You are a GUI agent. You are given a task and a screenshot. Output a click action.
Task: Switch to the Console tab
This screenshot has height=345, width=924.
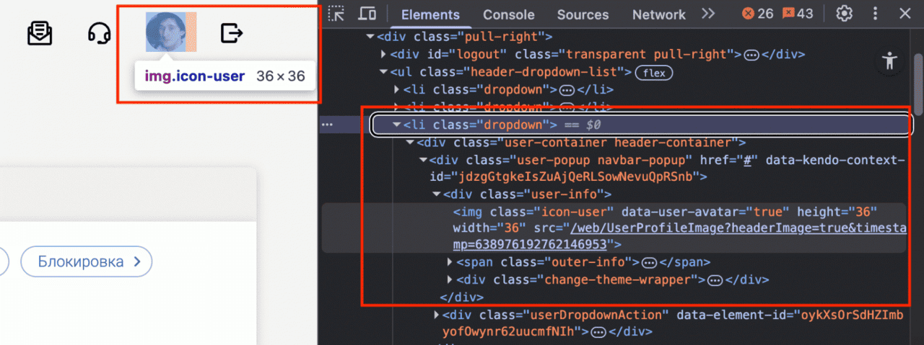[x=509, y=14]
